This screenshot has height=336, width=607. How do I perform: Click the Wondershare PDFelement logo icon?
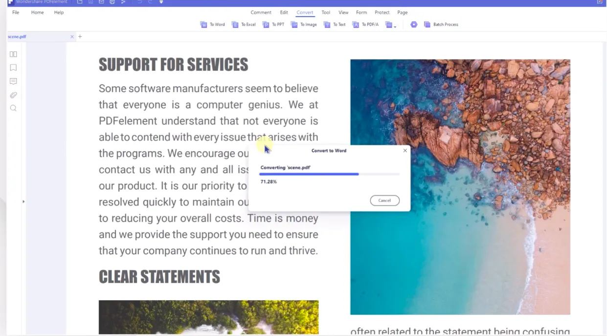(11, 2)
